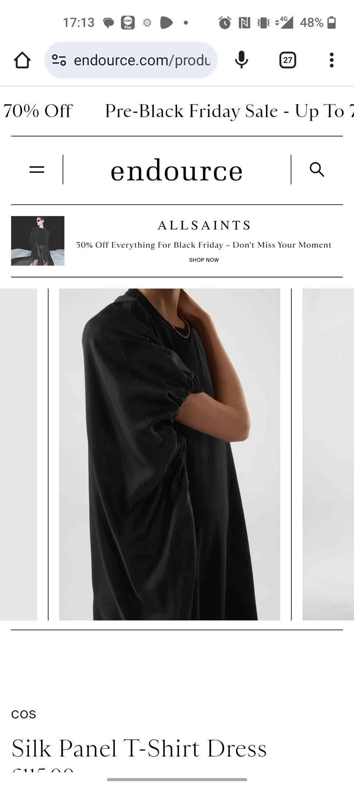
Task: Tap the battery icon in status bar
Action: coord(332,23)
